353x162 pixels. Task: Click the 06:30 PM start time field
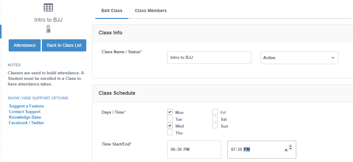(194, 150)
